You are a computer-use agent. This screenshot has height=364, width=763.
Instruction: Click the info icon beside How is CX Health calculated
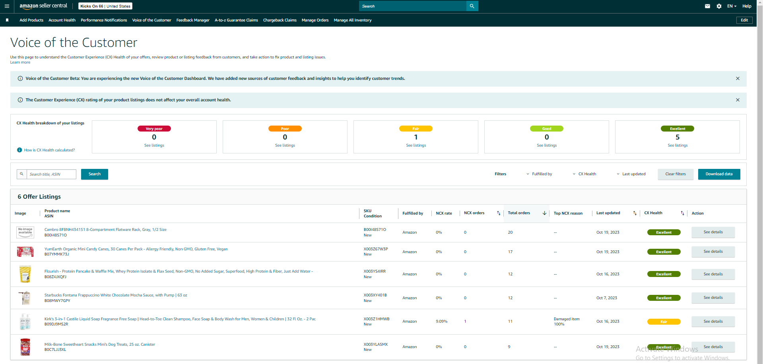pyautogui.click(x=19, y=150)
